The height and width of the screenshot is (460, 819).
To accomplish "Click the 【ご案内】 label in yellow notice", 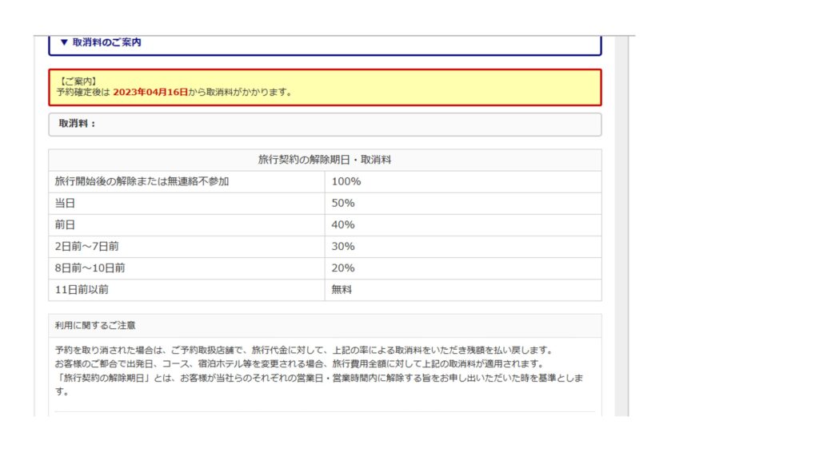I will click(78, 81).
